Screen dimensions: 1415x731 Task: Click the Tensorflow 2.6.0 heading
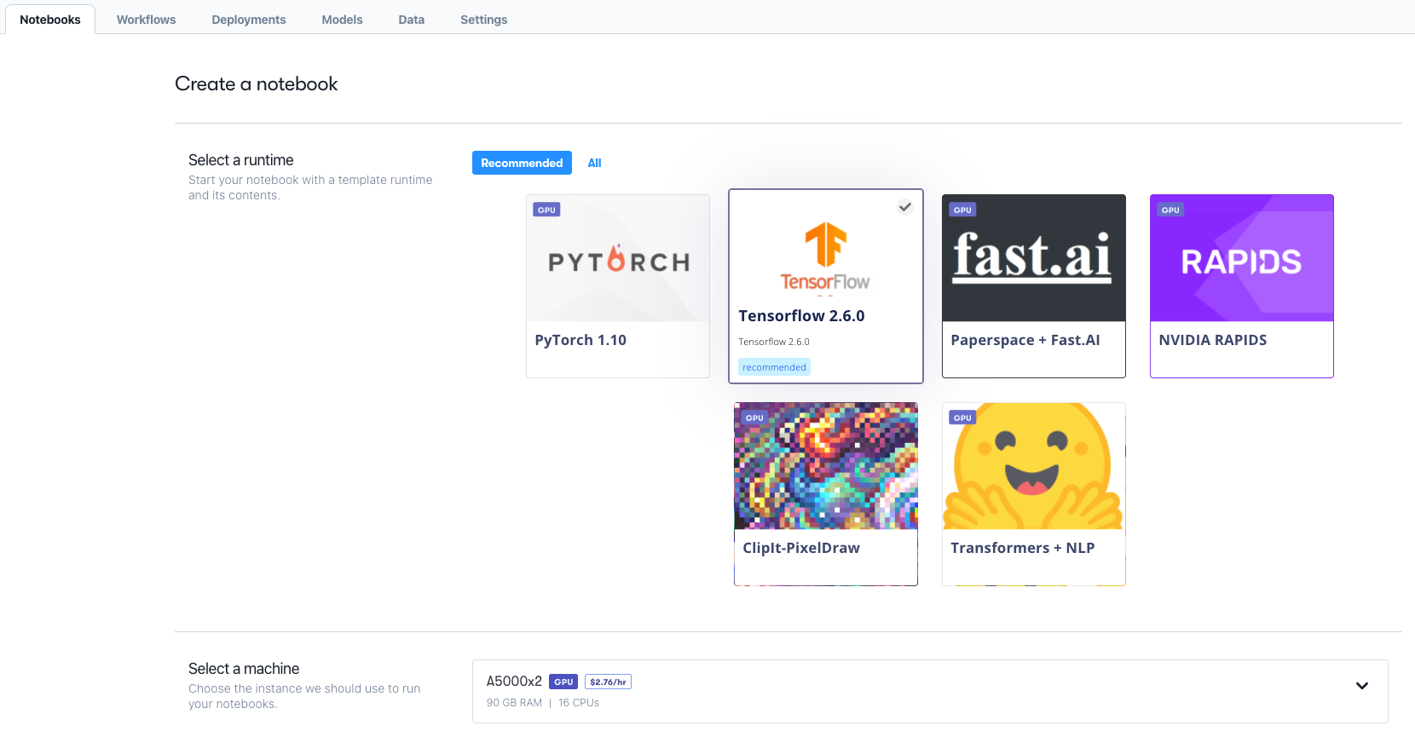pos(801,316)
